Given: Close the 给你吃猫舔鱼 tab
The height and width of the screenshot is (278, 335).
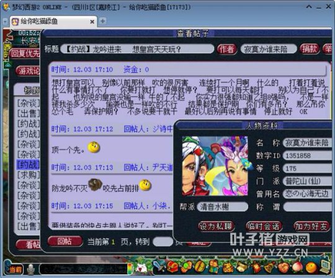Looking at the screenshot, I should pyautogui.click(x=92, y=22).
